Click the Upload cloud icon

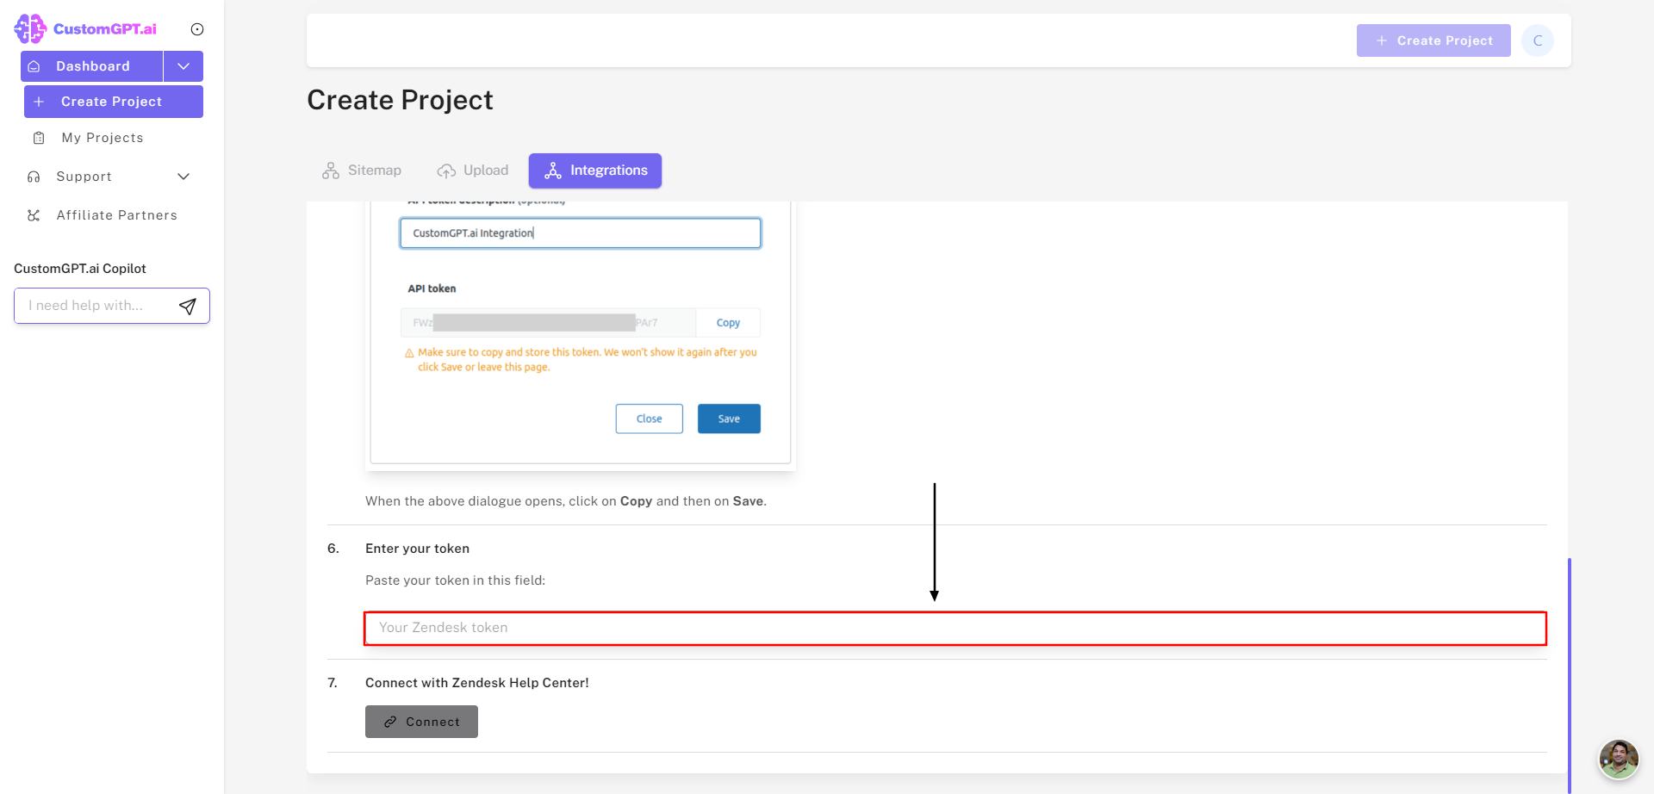446,171
